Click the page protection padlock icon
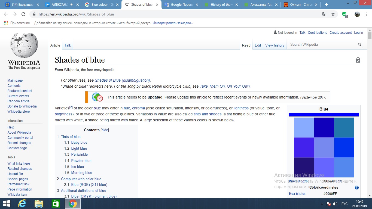 (358, 60)
